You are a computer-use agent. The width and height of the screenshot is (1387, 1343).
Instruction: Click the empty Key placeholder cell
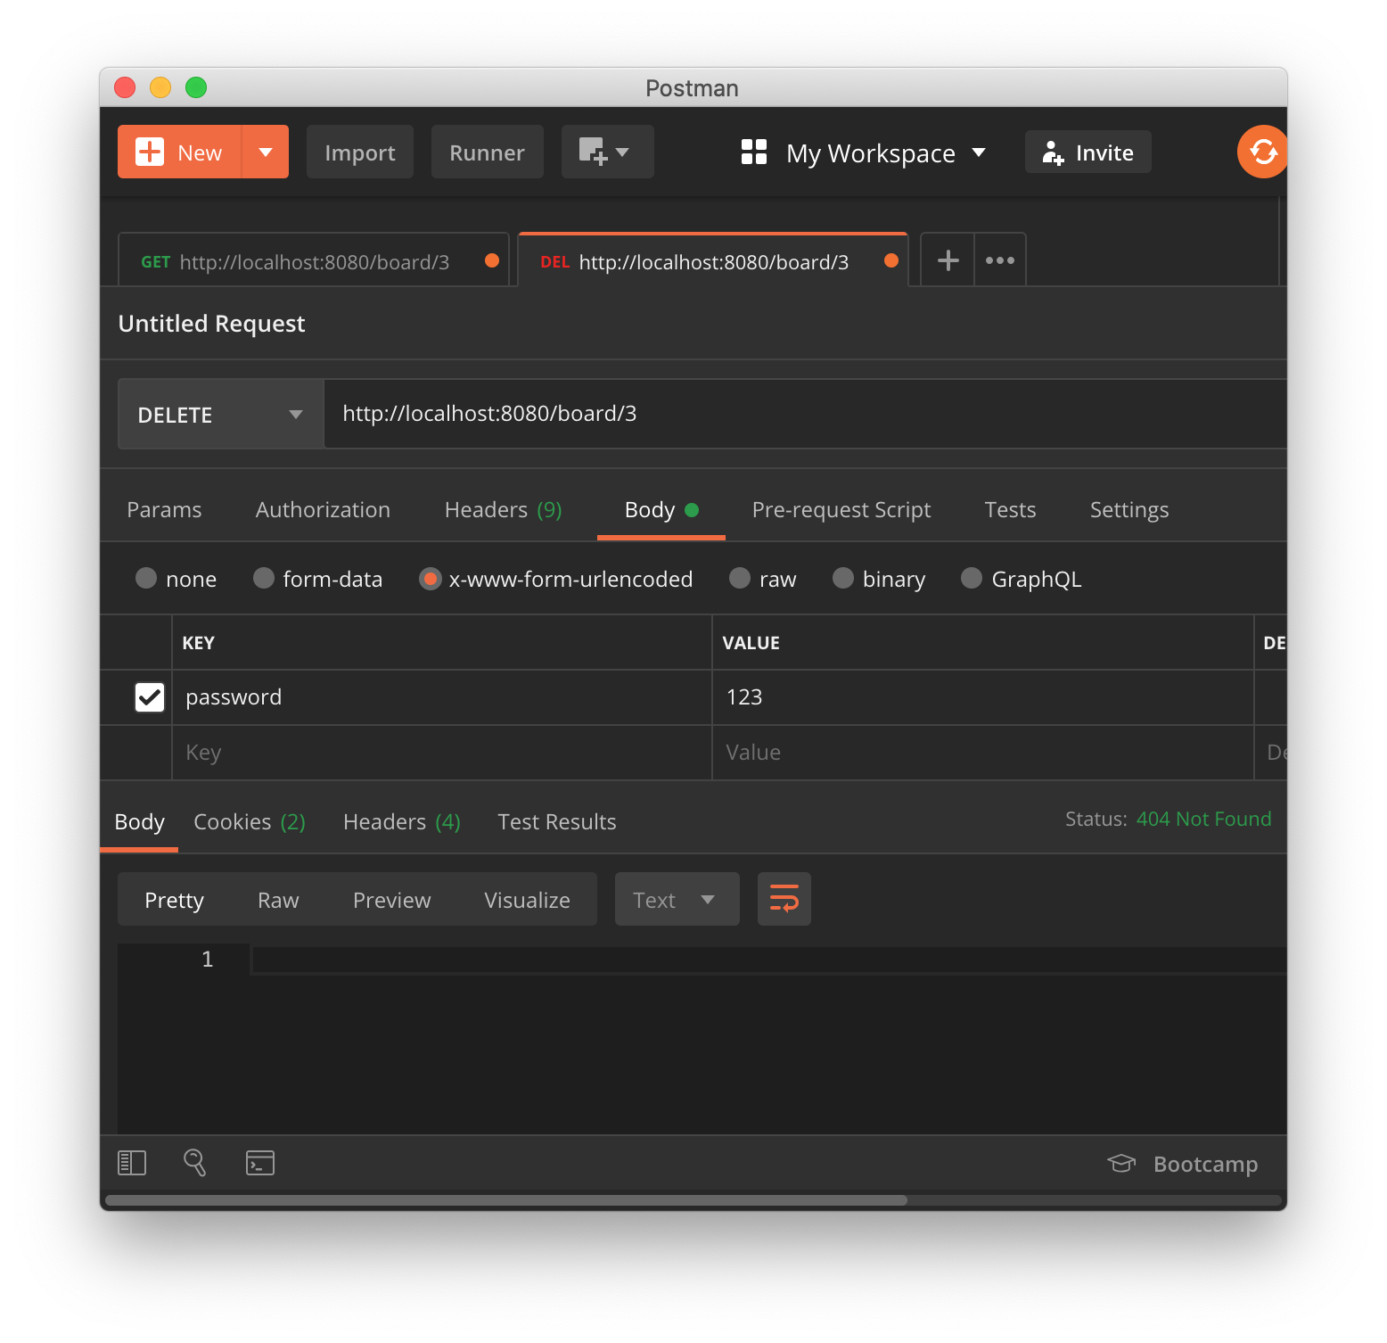[x=442, y=753]
